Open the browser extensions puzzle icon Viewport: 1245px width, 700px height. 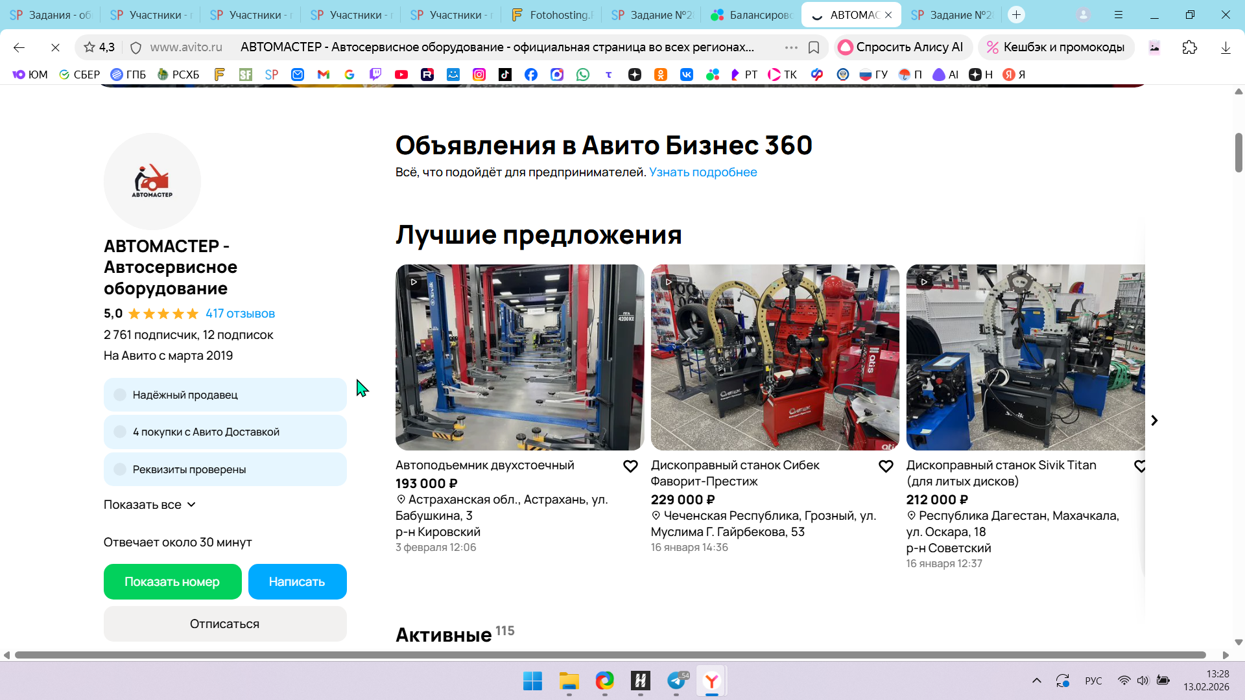coord(1190,47)
